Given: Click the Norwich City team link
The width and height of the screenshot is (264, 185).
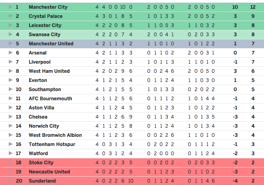Looking at the screenshot, I should 44,126.
